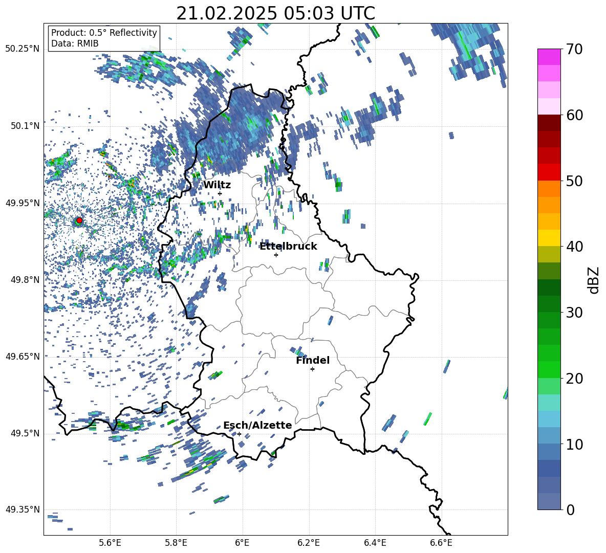
Task: Click the 'Product: 0.5° Reflectivity' text
Action: [104, 33]
